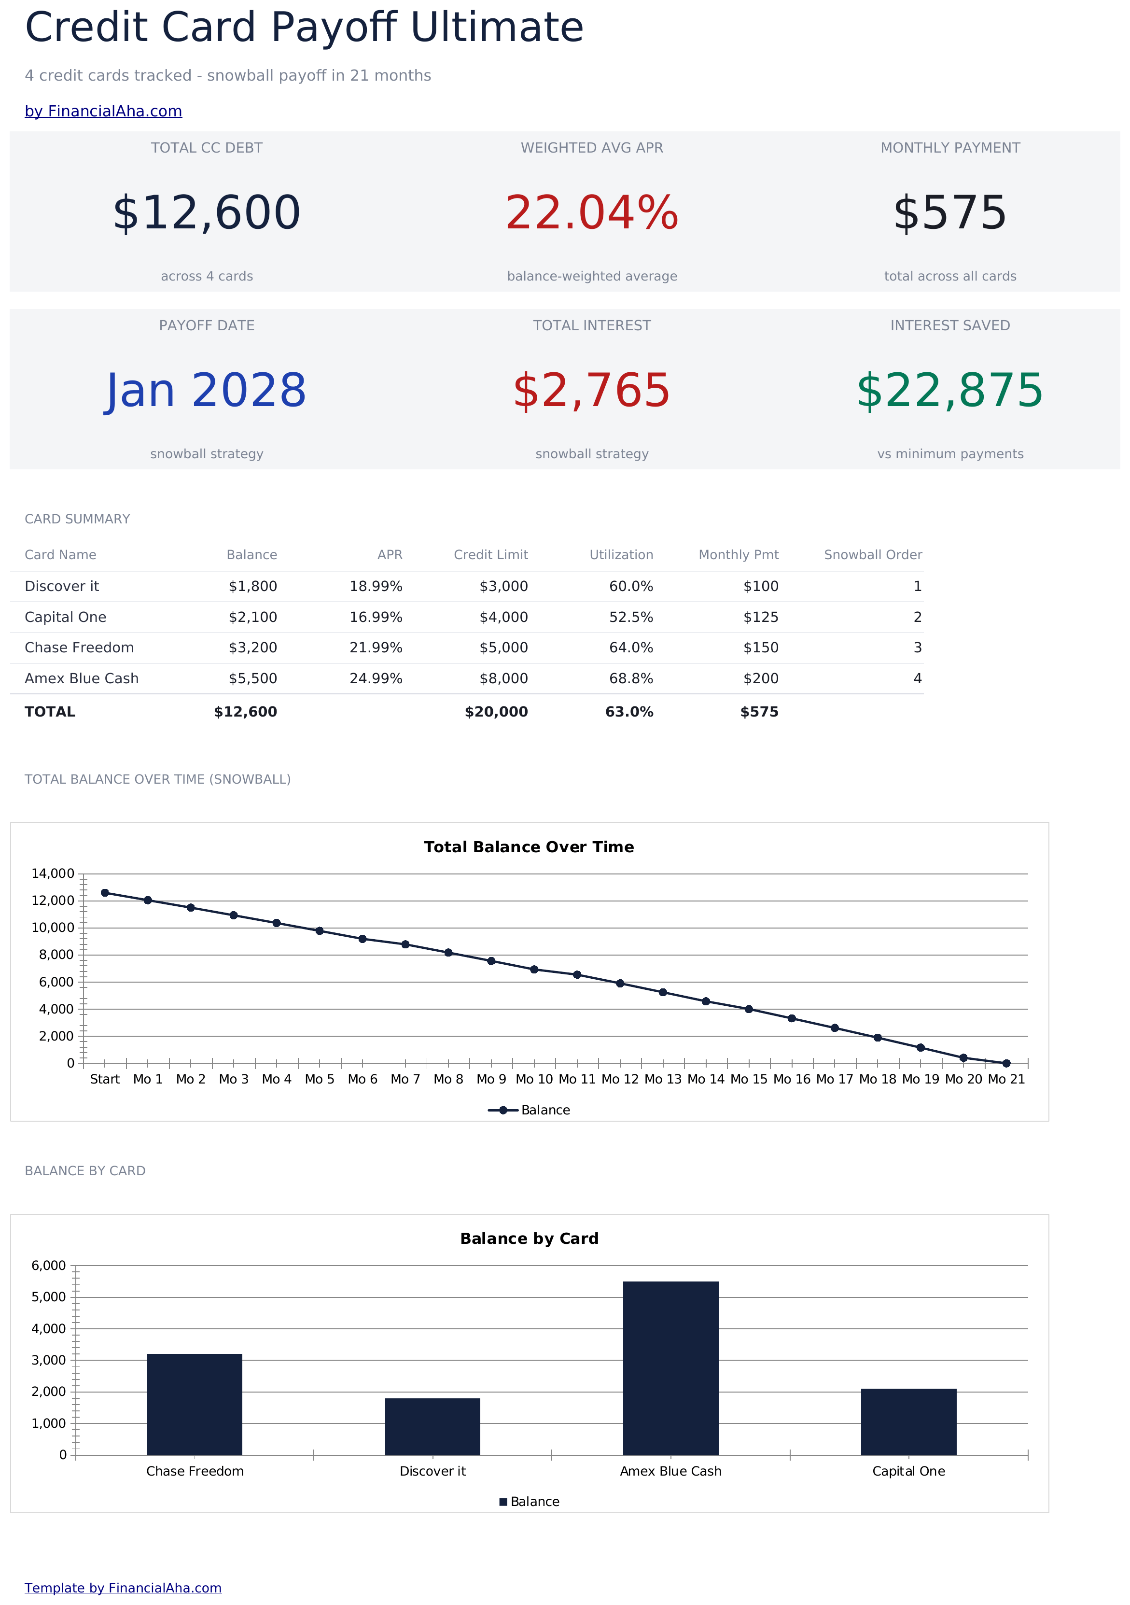
Task: Click the $22,875 Interest Saved value
Action: pyautogui.click(x=949, y=390)
